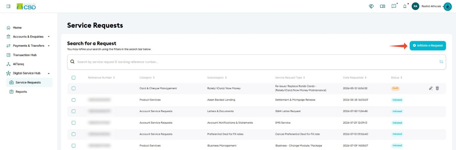Click 'Account Notifications & Statements' subcategory
The image size is (456, 150).
(230, 123)
